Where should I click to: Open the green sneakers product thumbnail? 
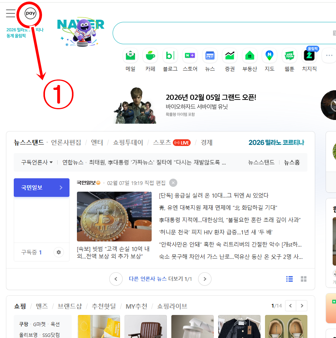pos(286,326)
